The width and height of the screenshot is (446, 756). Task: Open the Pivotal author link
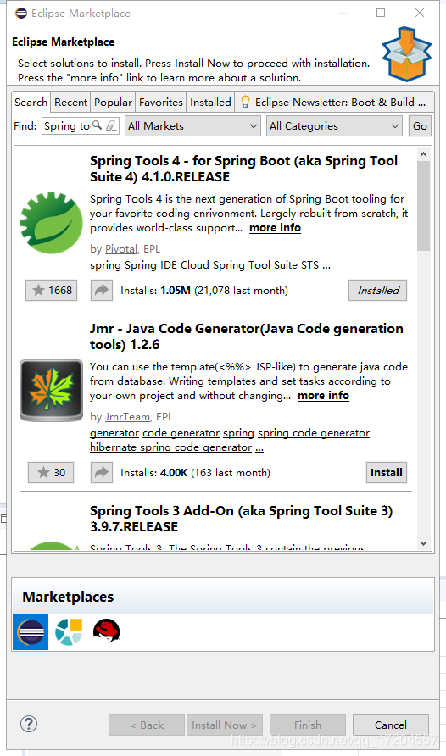(121, 249)
